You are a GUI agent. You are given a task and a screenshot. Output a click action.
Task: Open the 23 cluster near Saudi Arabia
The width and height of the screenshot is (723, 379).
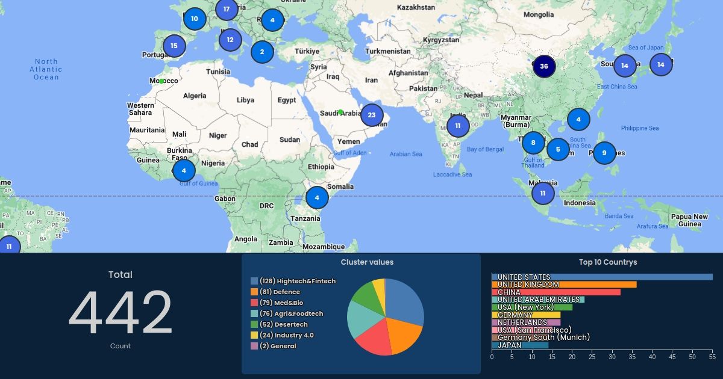[x=372, y=115]
